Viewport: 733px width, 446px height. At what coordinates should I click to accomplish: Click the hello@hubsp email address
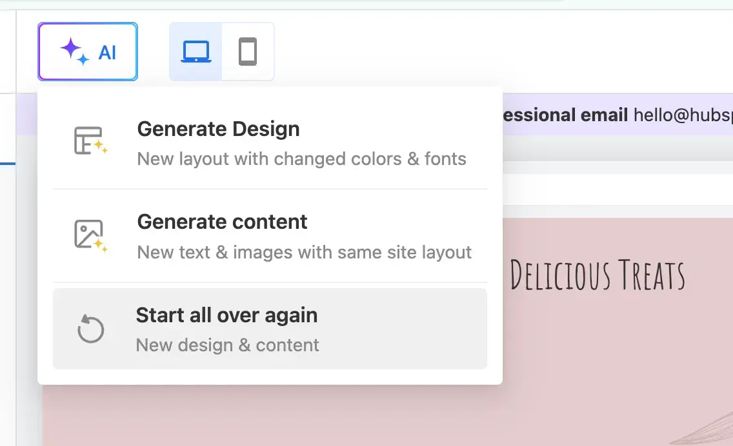coord(683,115)
